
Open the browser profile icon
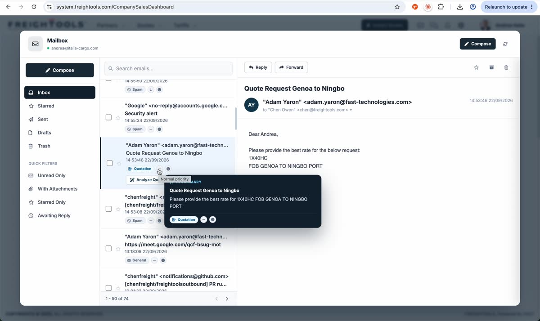473,7
